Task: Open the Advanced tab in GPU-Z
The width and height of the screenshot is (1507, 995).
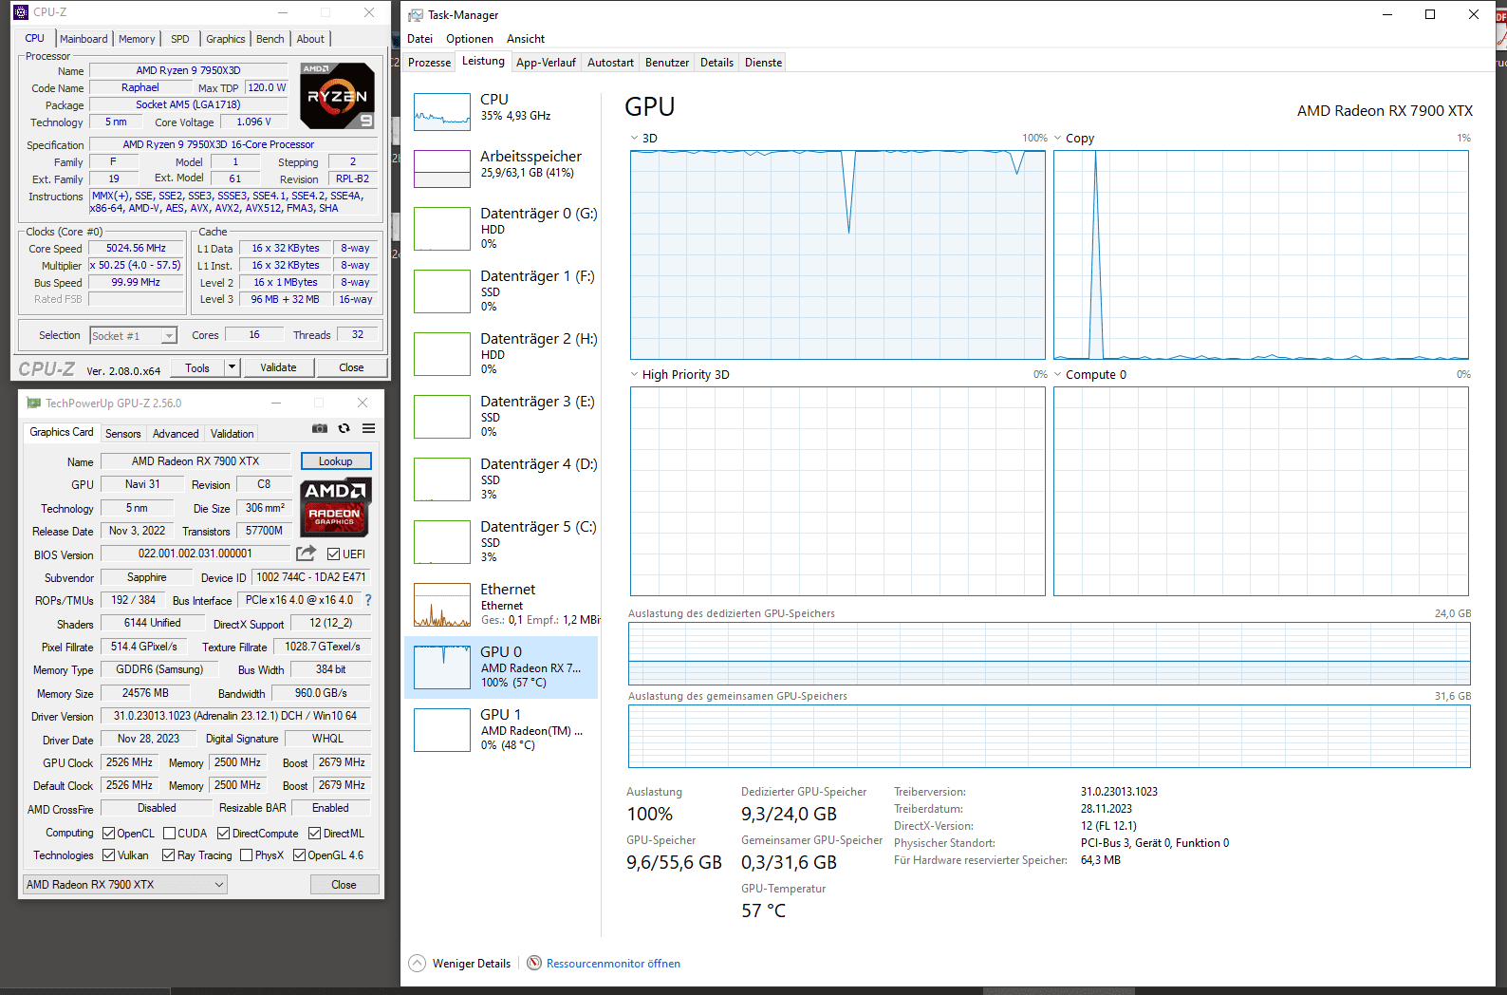Action: (x=176, y=434)
